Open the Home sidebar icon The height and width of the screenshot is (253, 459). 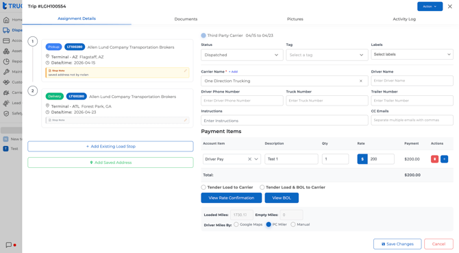pos(6,20)
